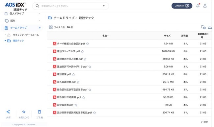
Task: Open the user account icon
Action: pyautogui.click(x=205, y=6)
